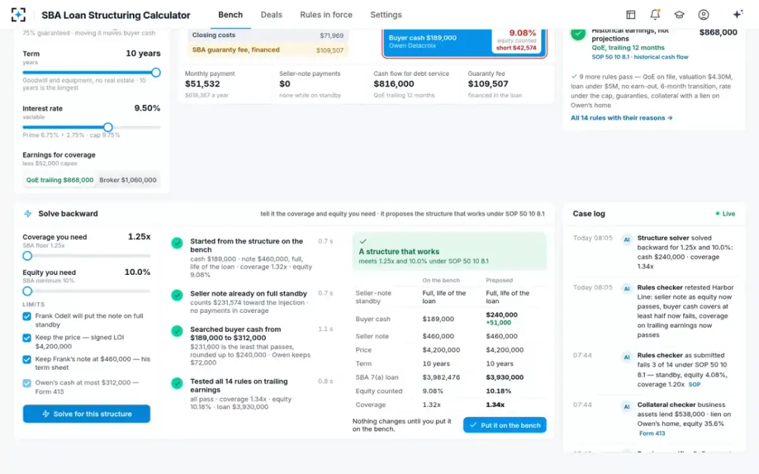Click green check beside Started from the structure

click(178, 243)
